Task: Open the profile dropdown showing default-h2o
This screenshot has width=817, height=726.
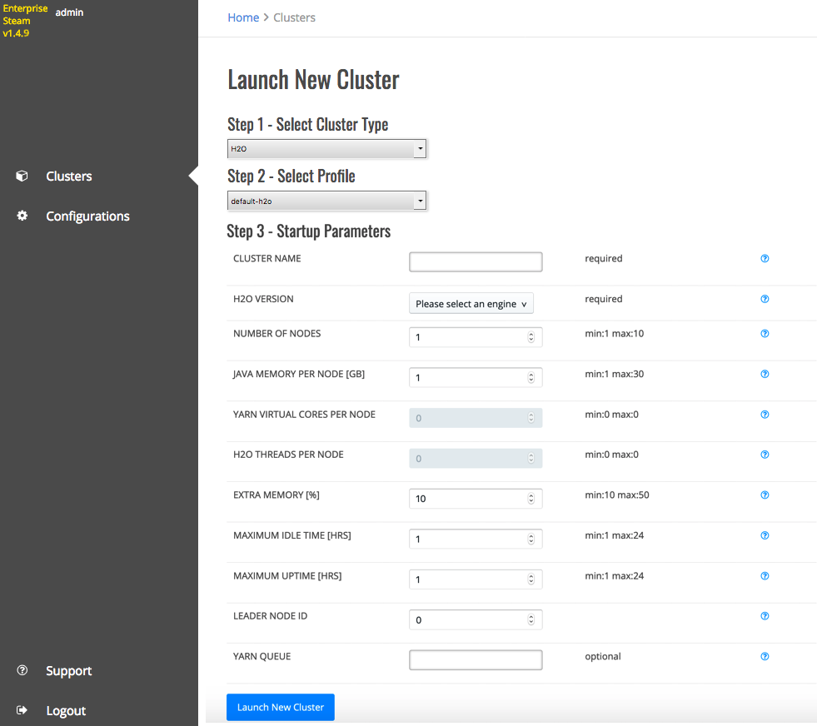Action: [x=326, y=201]
